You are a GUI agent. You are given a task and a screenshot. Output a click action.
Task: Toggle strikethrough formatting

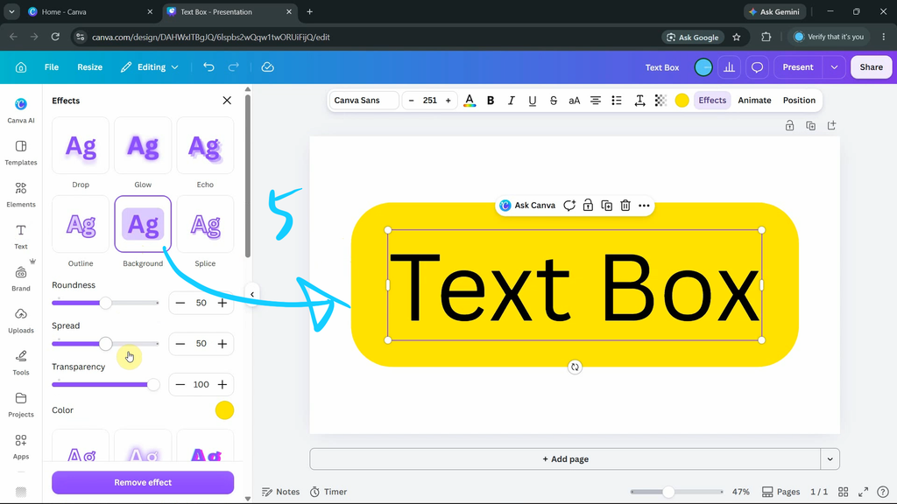(554, 101)
